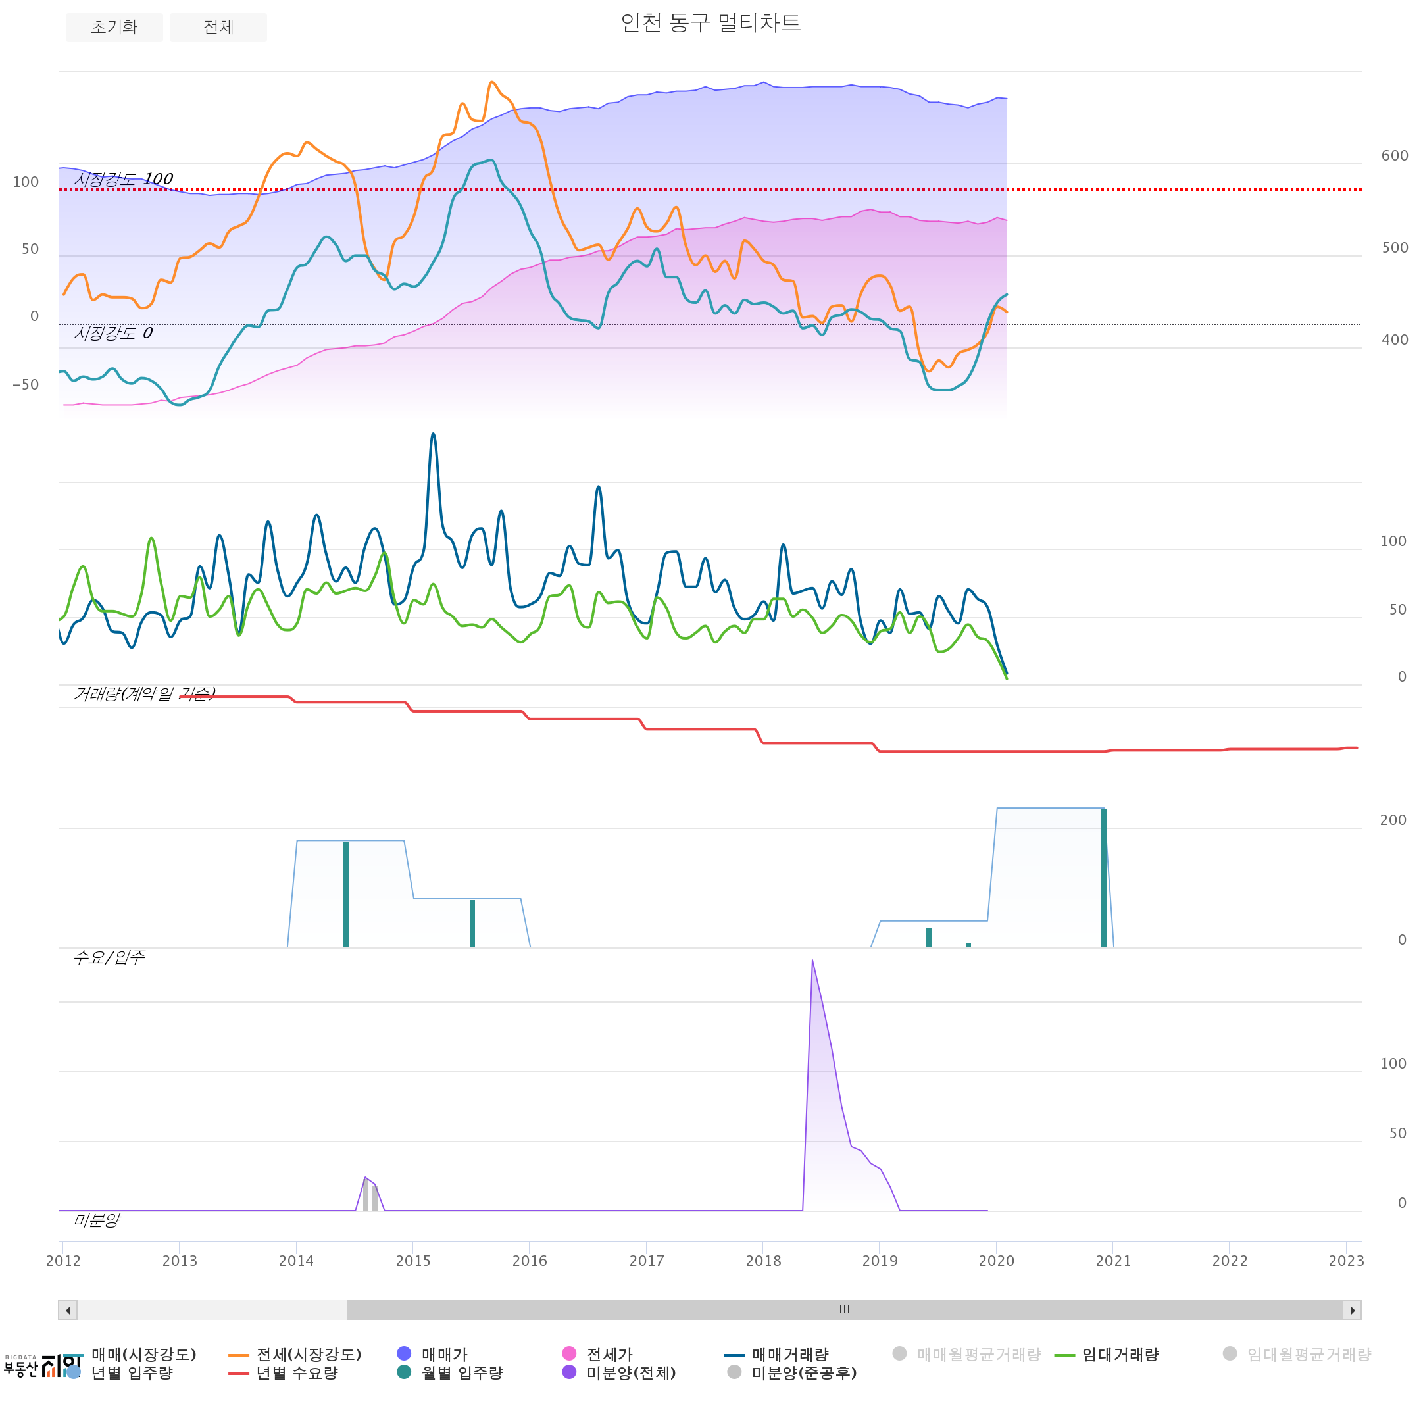Screen dimensions: 1421x1408
Task: Click the purple 미분양(전체) legend circle
Action: point(569,1372)
